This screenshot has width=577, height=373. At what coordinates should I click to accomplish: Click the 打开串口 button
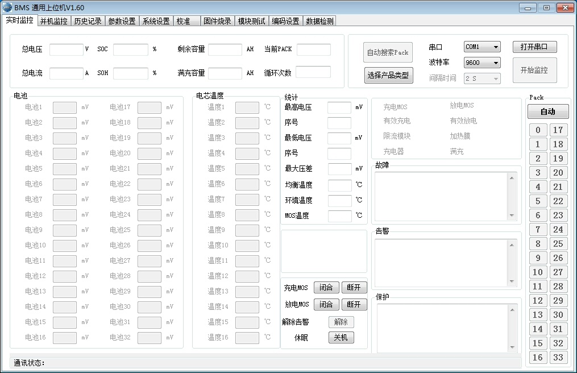point(534,47)
